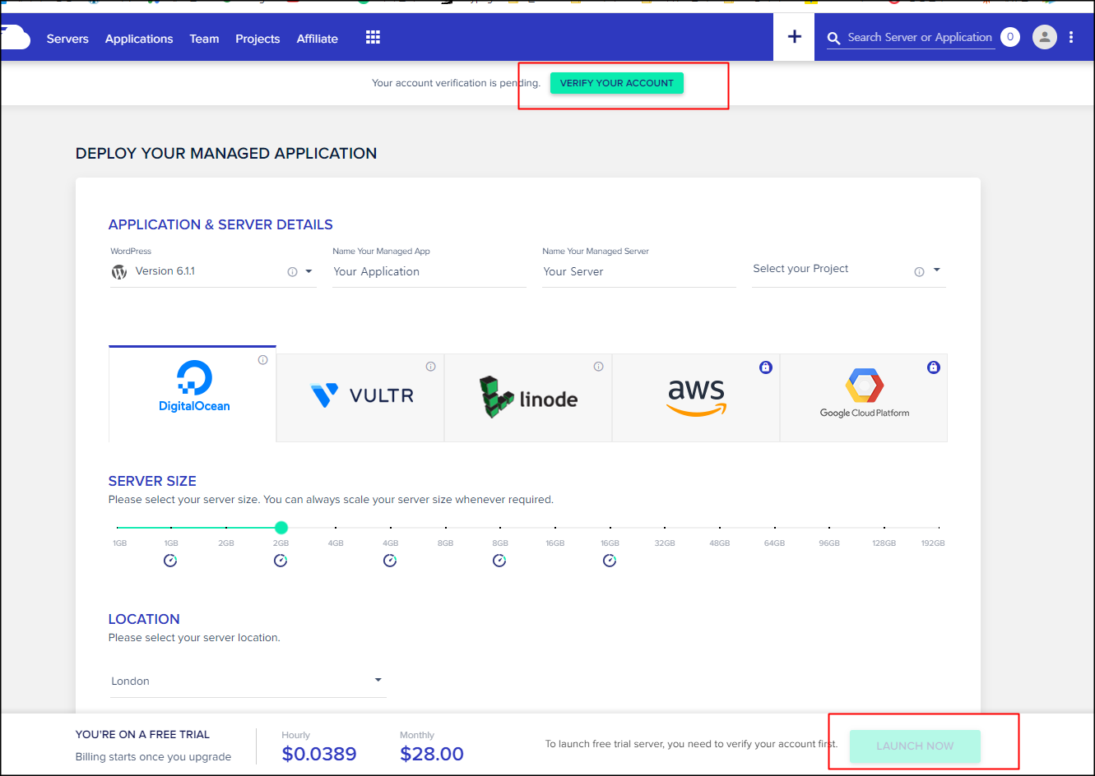Click info icon beside Select your Project

pyautogui.click(x=919, y=272)
